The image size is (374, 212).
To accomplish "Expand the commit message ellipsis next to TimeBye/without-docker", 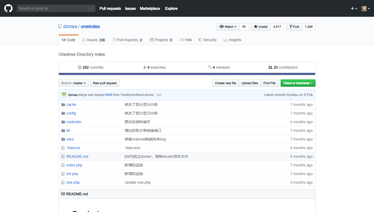I will pos(159,95).
